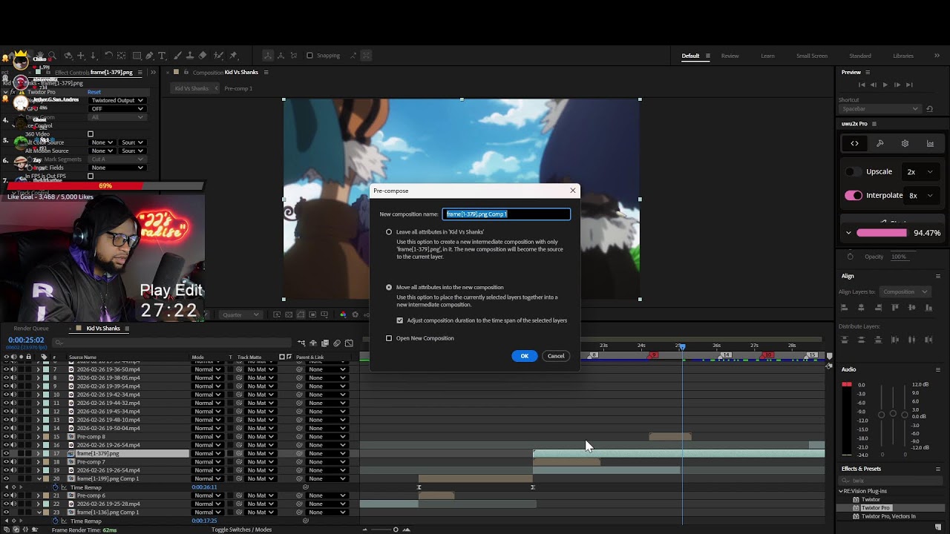Select the Rotation tool in toolbar
Image resolution: width=950 pixels, height=534 pixels.
point(108,56)
